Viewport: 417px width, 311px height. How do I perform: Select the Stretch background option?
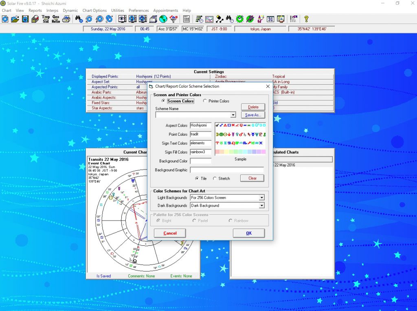pyautogui.click(x=215, y=179)
